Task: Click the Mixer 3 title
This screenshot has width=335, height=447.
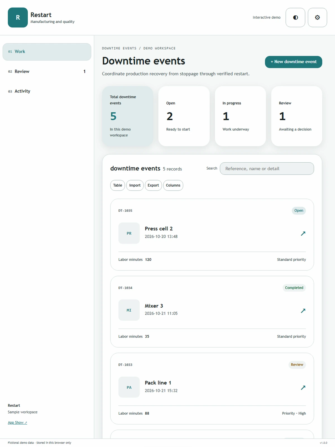Action: pos(154,306)
